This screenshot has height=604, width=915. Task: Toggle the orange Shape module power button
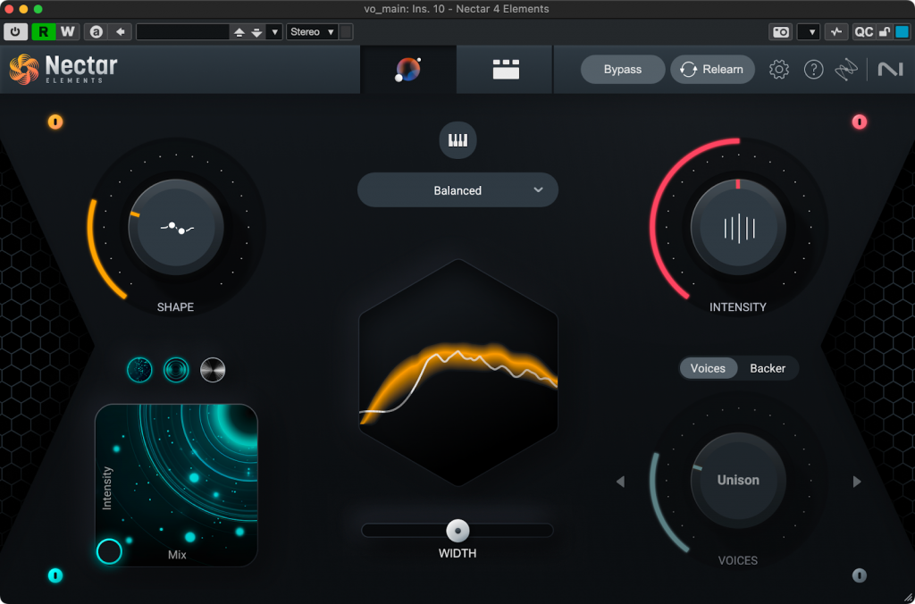pos(55,122)
